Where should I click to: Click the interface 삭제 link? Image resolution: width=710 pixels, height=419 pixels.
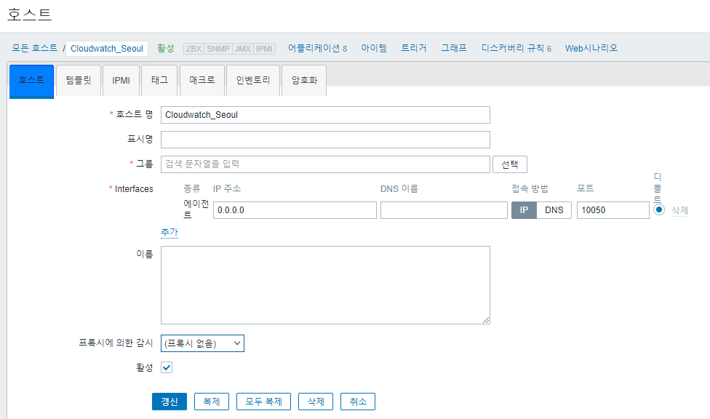(x=679, y=211)
